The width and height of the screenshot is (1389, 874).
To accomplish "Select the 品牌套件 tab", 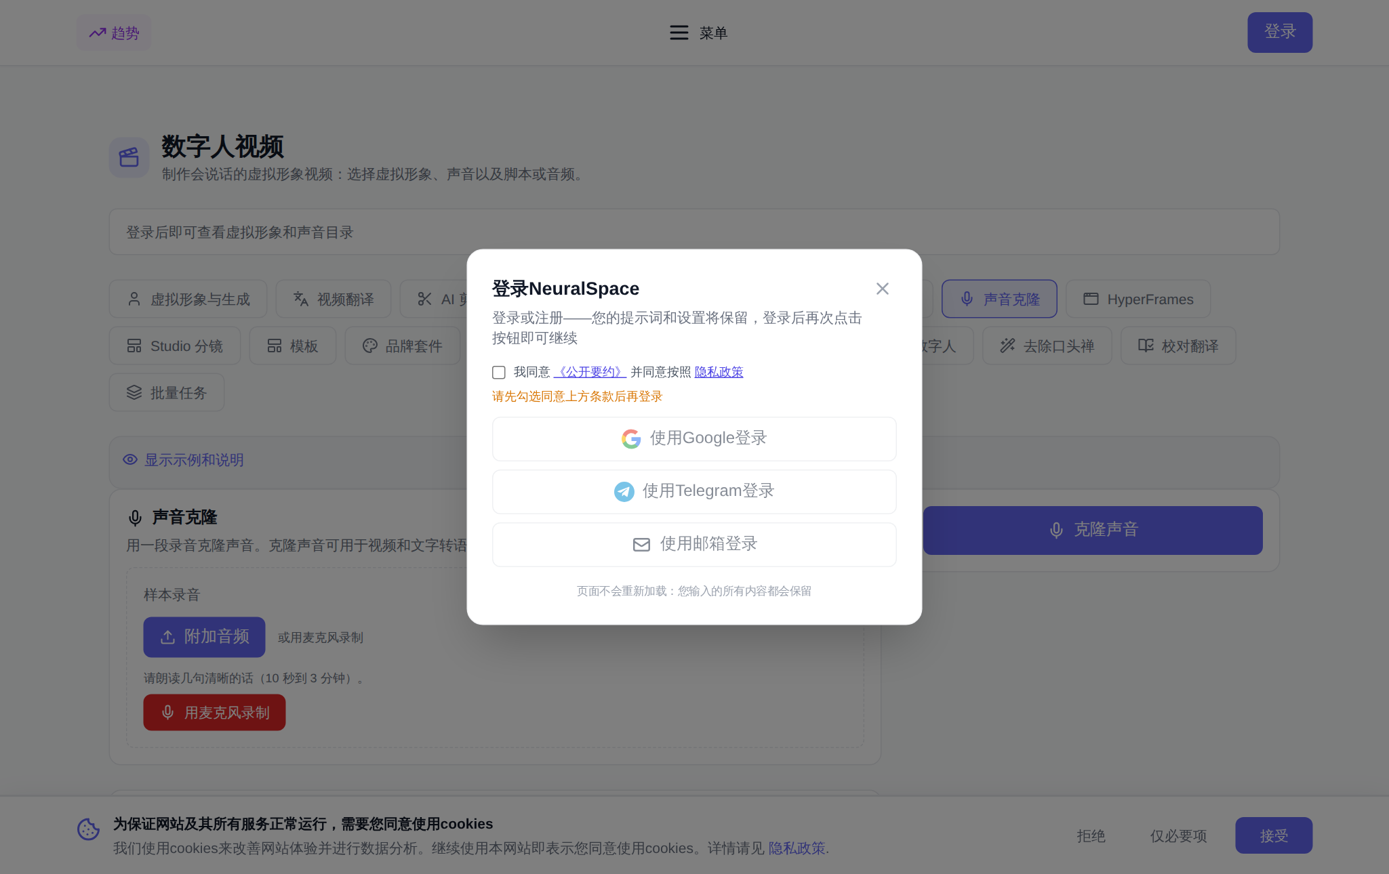I will coord(402,346).
